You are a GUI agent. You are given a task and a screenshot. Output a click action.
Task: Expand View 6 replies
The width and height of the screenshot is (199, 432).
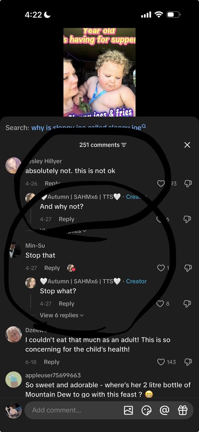coord(62,315)
